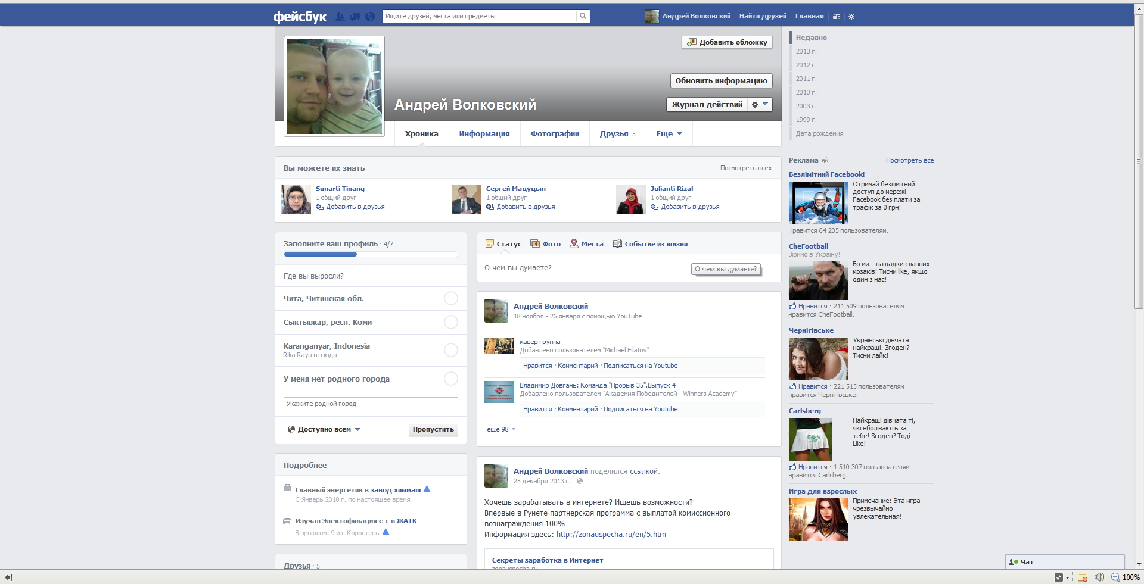The width and height of the screenshot is (1144, 584).
Task: Open the Найти друзей link
Action: 763,17
